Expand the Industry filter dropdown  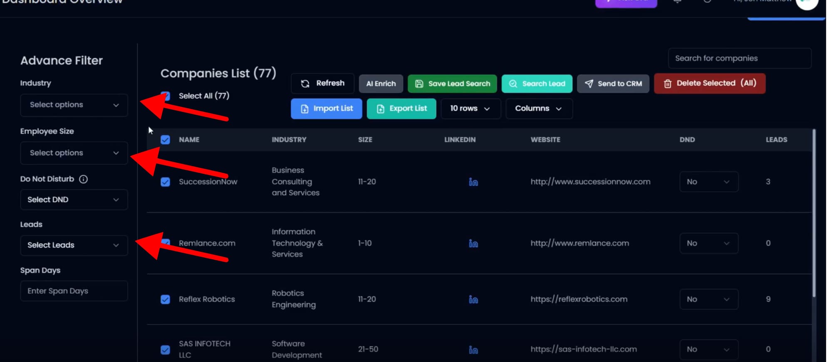(x=74, y=105)
